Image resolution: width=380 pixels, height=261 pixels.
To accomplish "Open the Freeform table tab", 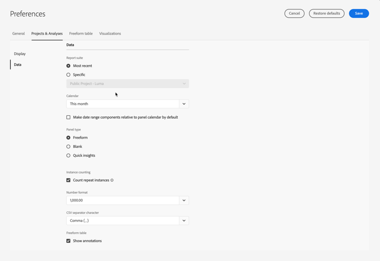I will [x=81, y=34].
